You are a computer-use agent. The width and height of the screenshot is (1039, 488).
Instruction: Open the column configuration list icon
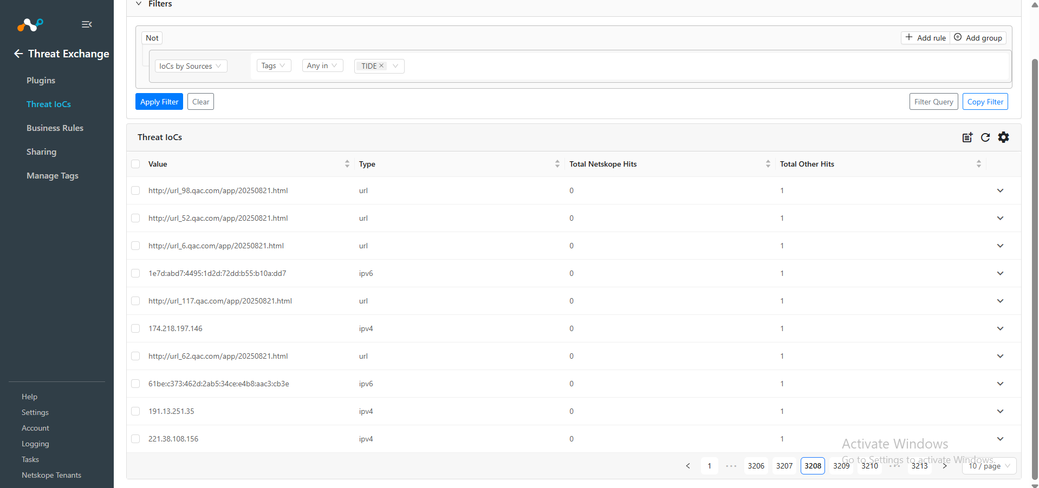click(967, 137)
